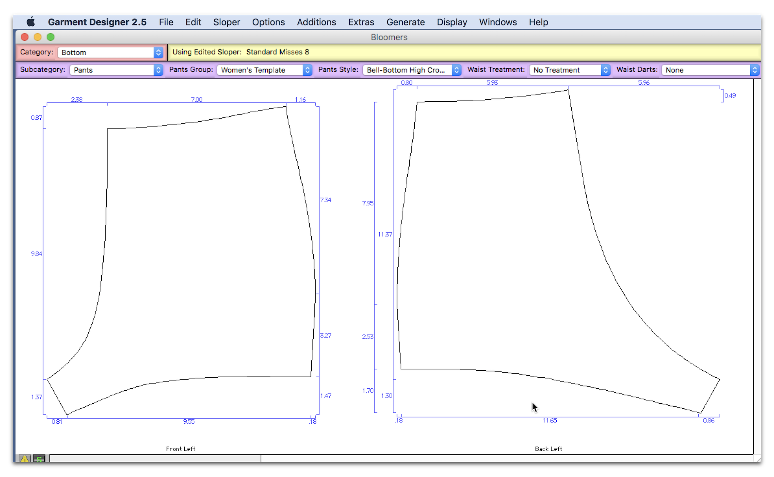Expand the Category dropdown for Bottom
Viewport: 774px width, 477px height.
pos(159,52)
